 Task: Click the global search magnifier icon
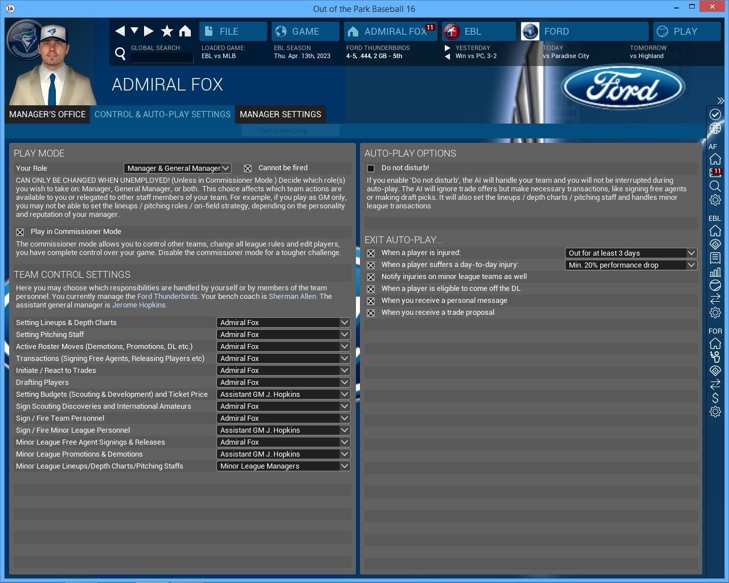pyautogui.click(x=120, y=54)
